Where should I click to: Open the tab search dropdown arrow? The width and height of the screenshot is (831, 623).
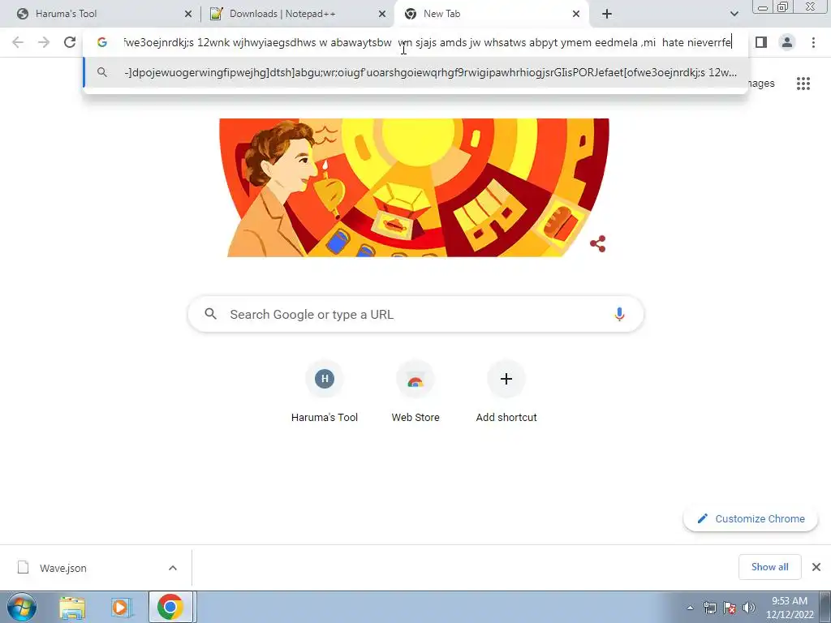[734, 14]
